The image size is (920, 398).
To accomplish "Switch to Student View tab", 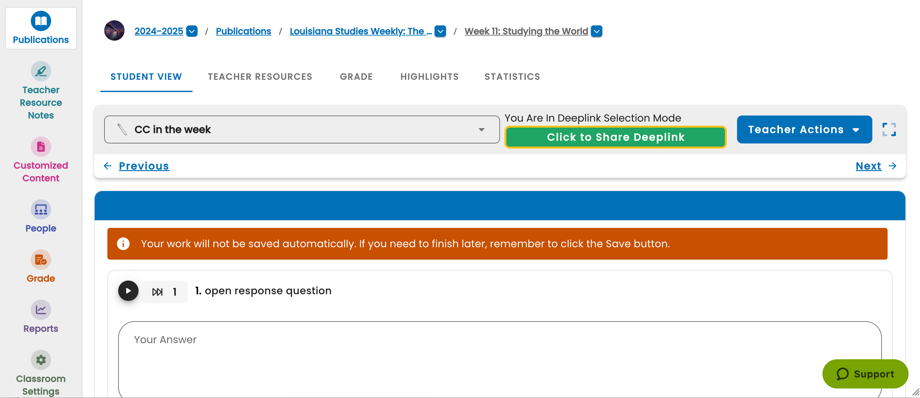I will pos(146,76).
